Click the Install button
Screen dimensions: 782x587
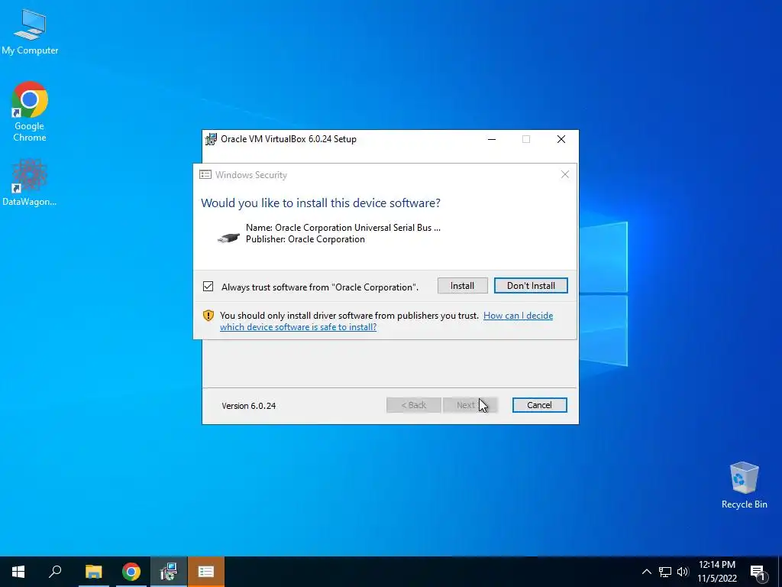[462, 286]
